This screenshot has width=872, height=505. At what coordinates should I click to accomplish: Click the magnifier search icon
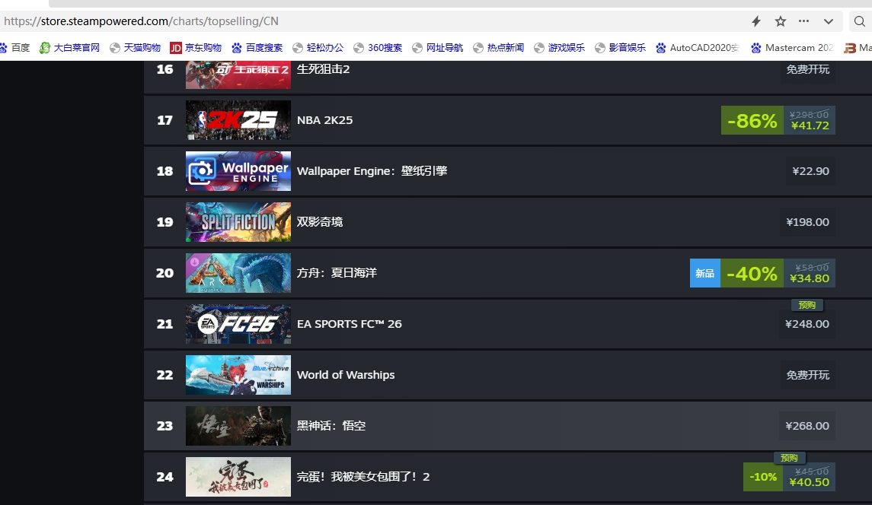click(x=860, y=21)
